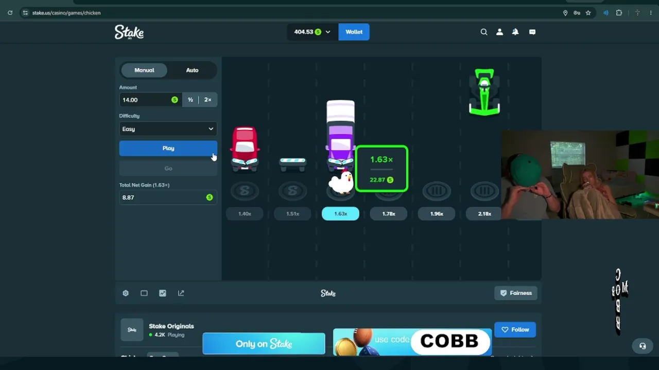Image resolution: width=659 pixels, height=370 pixels.
Task: Select the 2.18x multiplier tile
Action: pos(484,214)
